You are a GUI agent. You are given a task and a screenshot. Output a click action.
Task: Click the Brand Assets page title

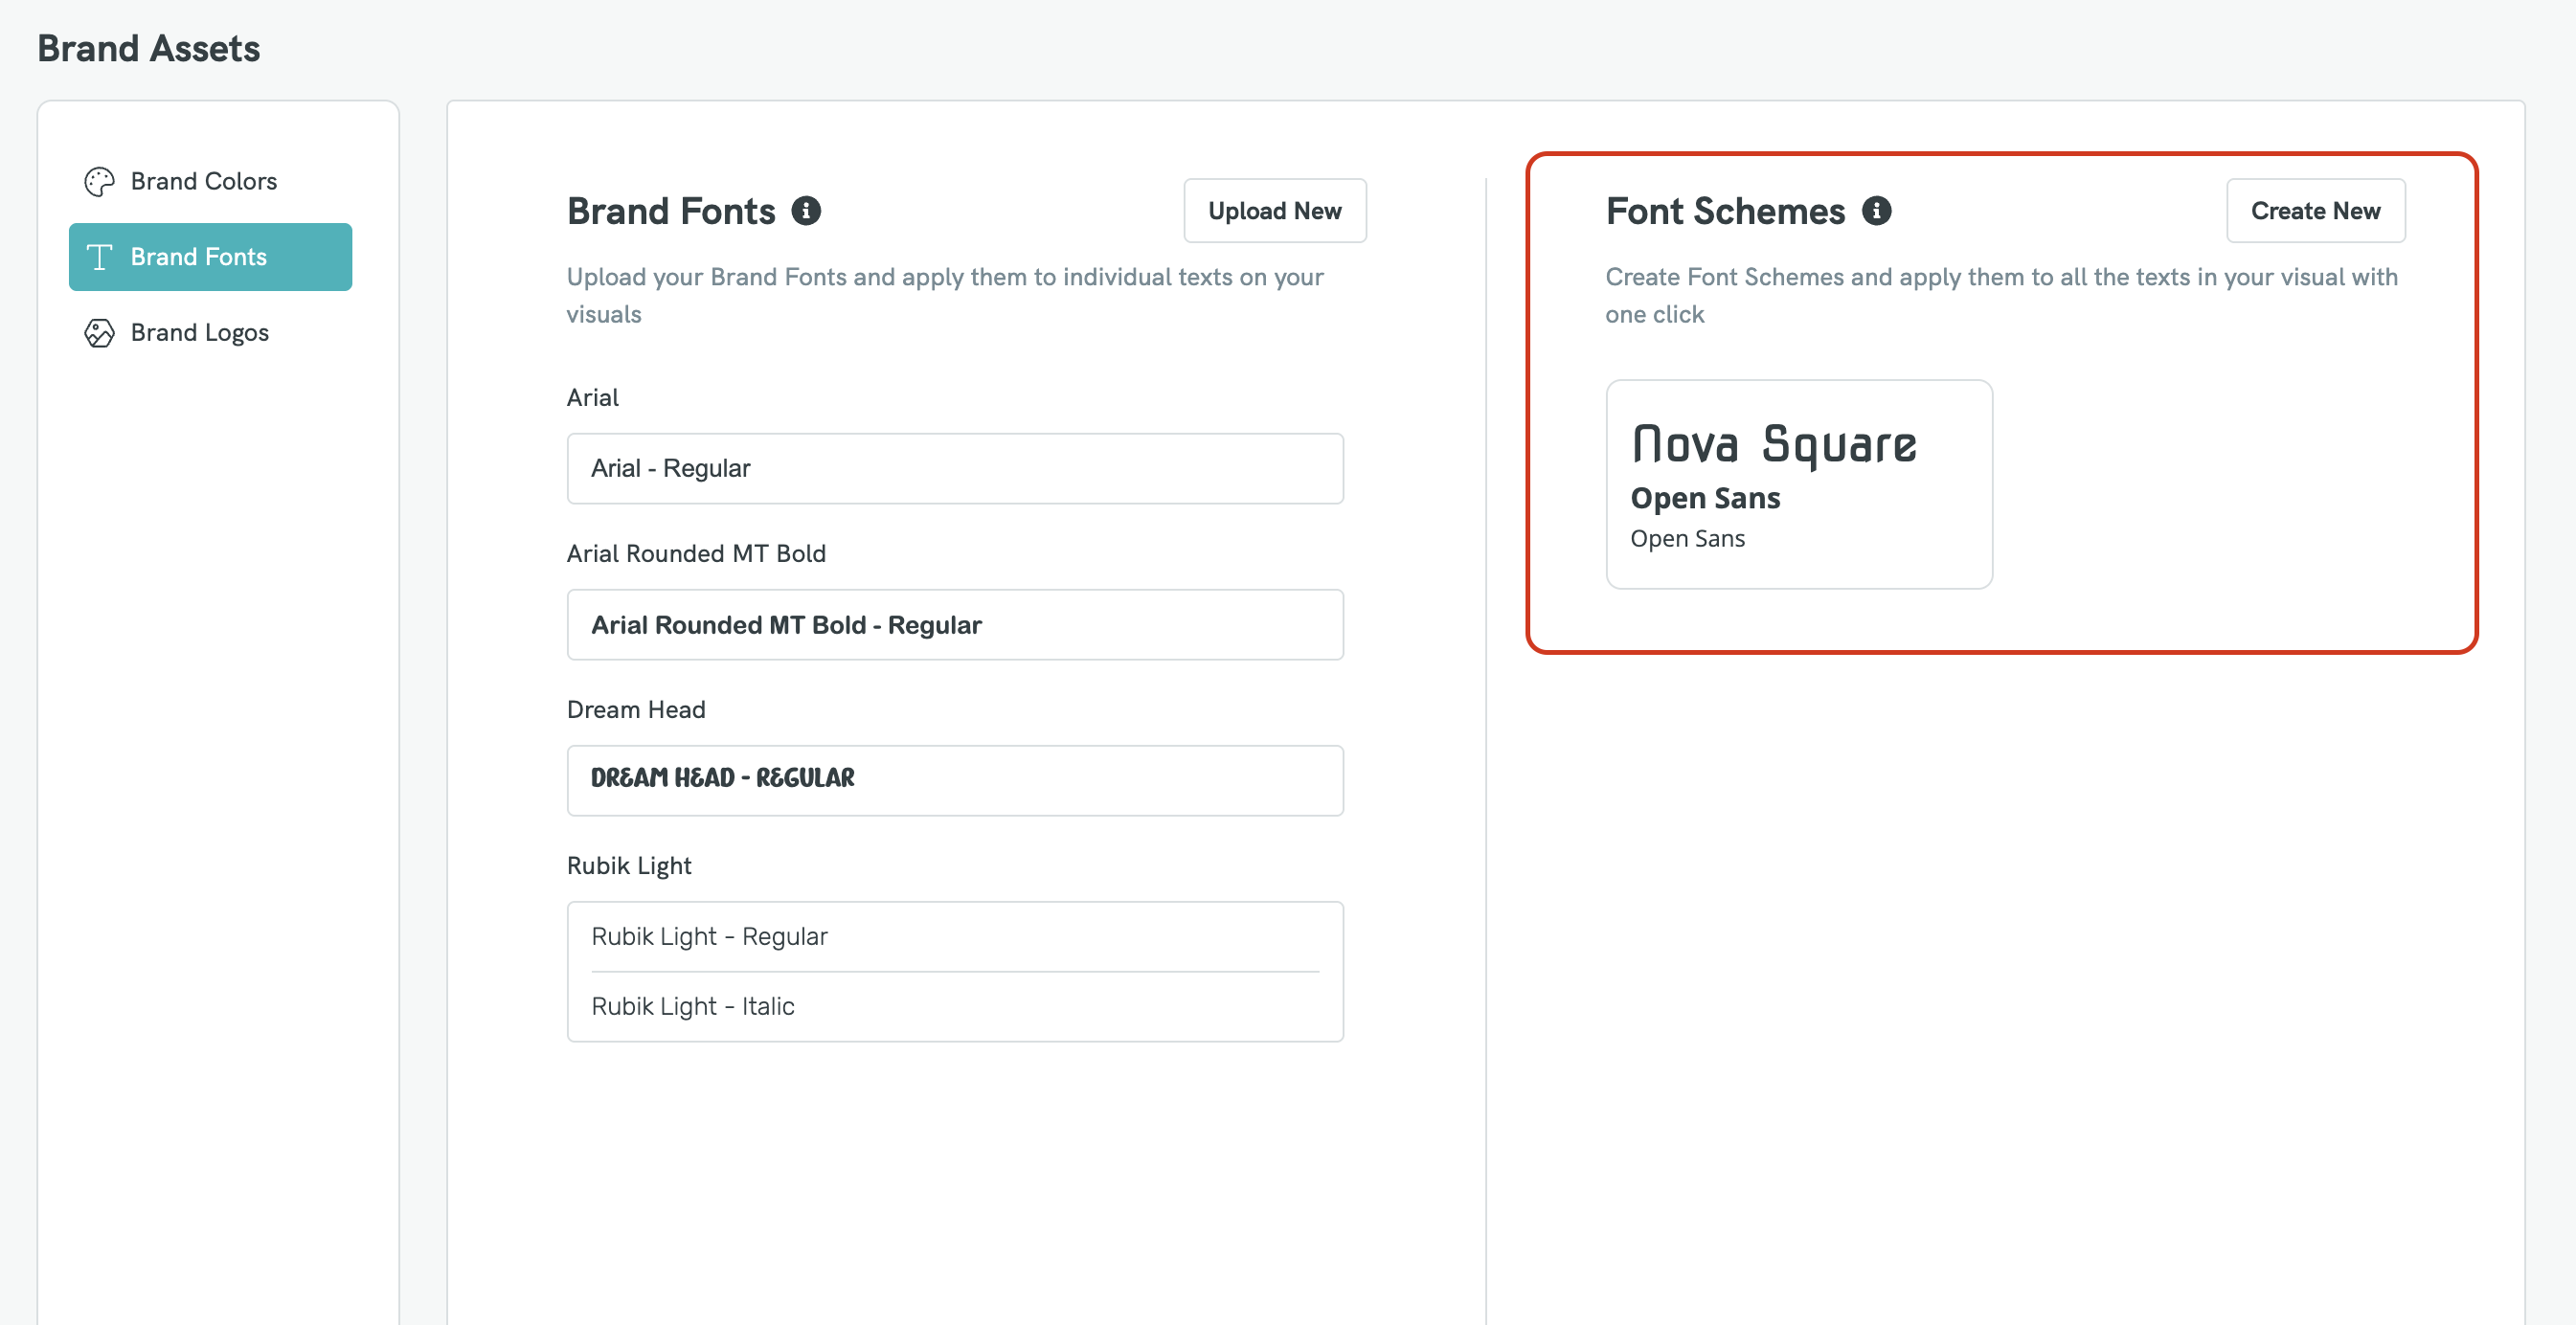pos(149,48)
